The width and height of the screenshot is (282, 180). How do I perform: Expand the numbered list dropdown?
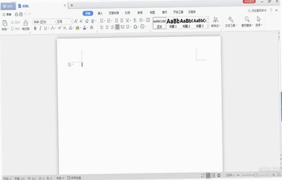coord(112,21)
